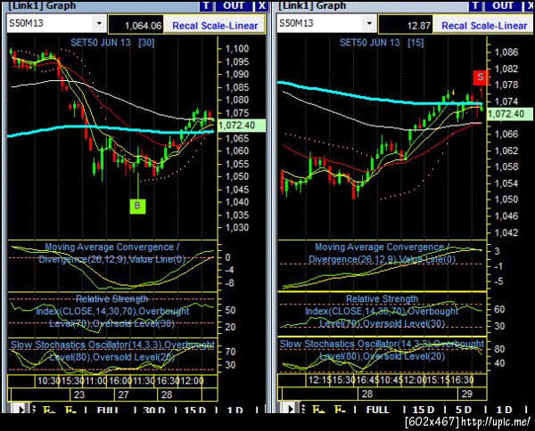The width and height of the screenshot is (535, 431).
Task: Click second yellow F icon in left graph toolbar
Action: (x=70, y=410)
